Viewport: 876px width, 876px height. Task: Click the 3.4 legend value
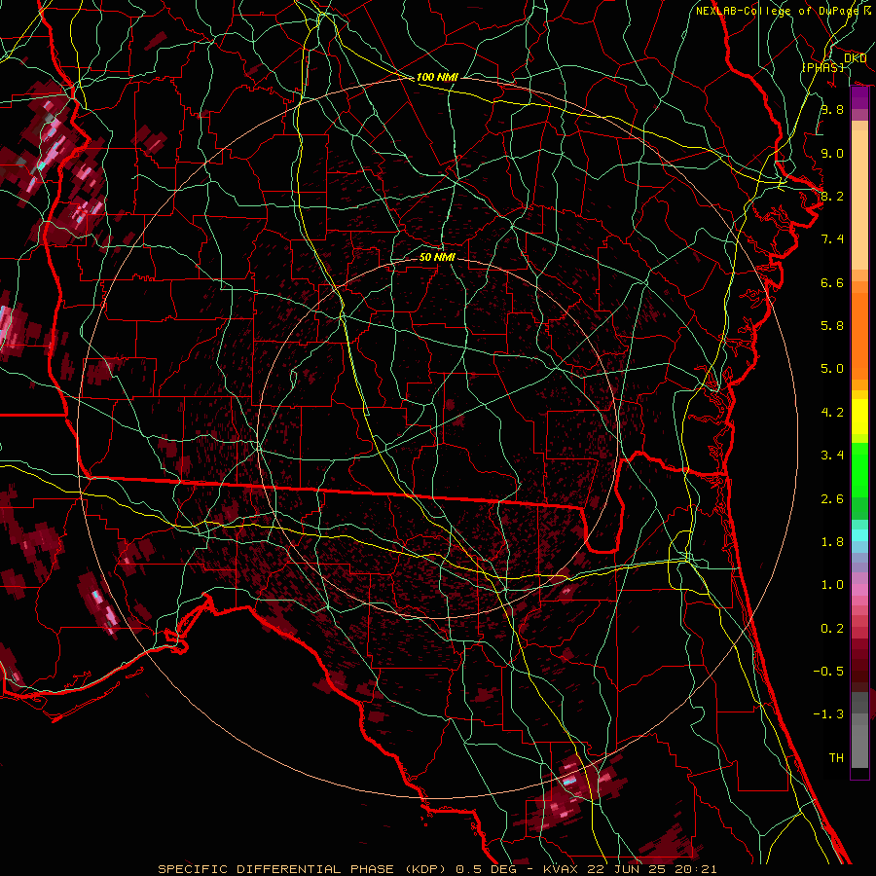click(x=832, y=456)
